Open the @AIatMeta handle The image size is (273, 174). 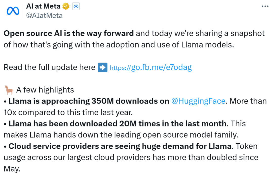(44, 16)
